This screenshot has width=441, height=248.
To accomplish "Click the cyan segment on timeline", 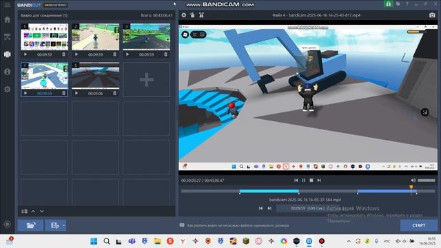I will pos(269,192).
